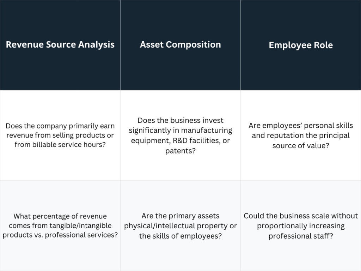Select the line "products vs. professional services?"

click(x=60, y=235)
